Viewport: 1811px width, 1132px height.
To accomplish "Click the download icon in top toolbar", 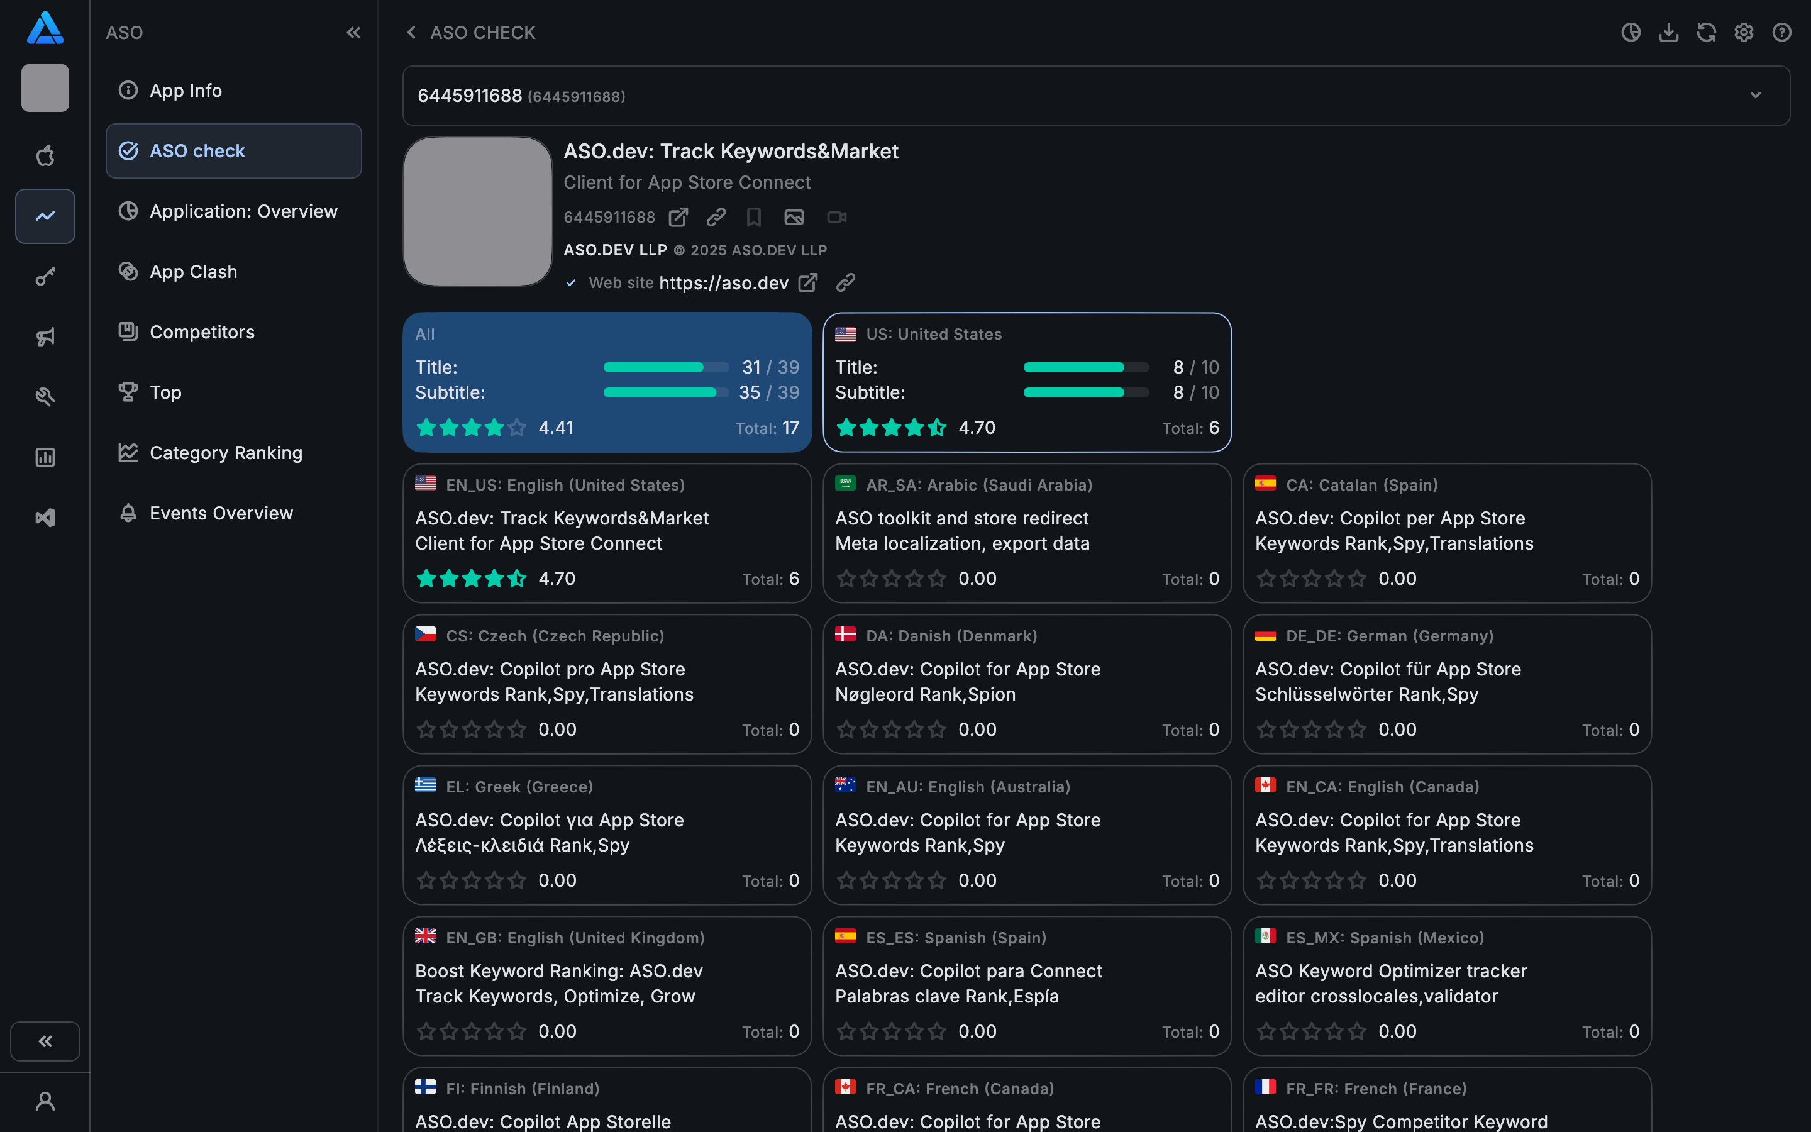I will pos(1668,32).
